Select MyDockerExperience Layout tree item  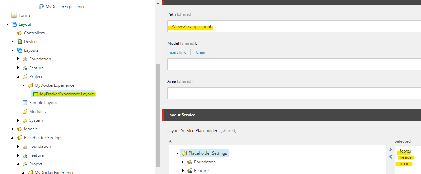click(67, 94)
